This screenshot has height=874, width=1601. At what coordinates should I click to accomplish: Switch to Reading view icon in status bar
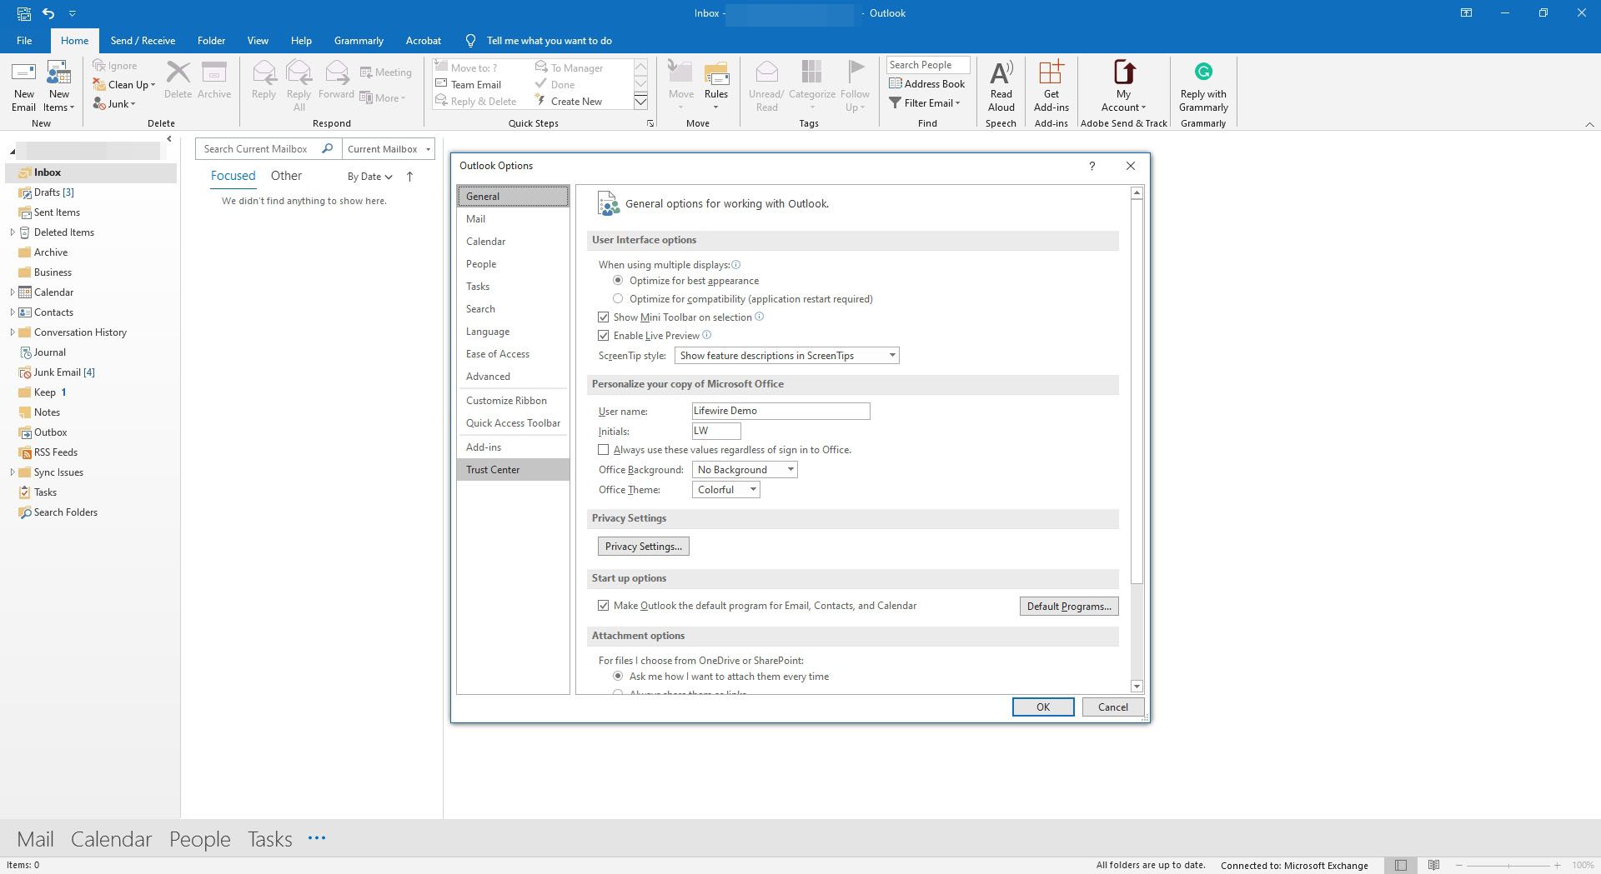coord(1433,865)
